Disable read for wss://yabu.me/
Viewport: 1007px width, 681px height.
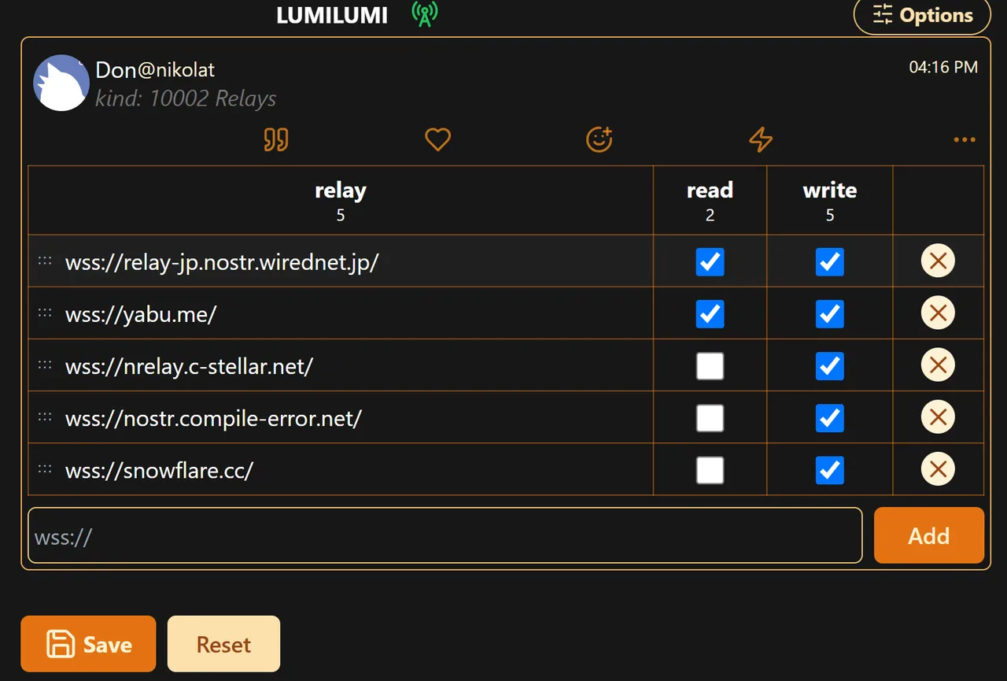(x=710, y=314)
